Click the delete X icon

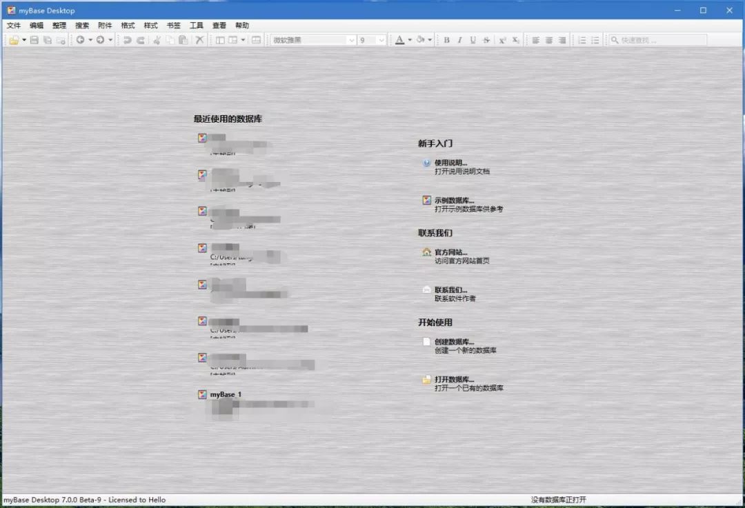[199, 41]
